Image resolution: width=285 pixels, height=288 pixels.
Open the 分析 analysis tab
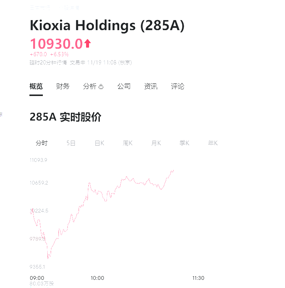click(90, 86)
